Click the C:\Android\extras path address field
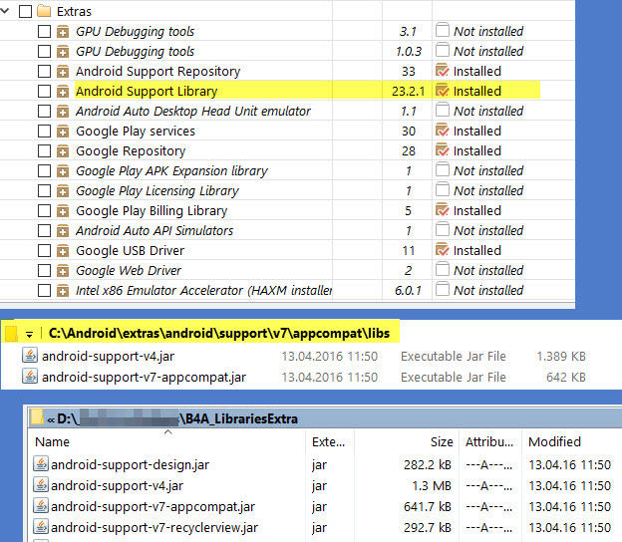The image size is (622, 542). 219,333
